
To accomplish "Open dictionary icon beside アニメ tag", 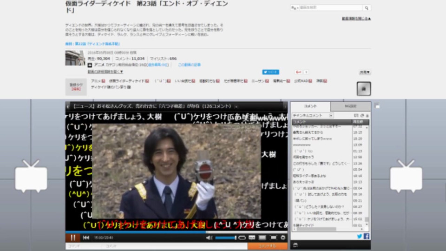I will (104, 81).
